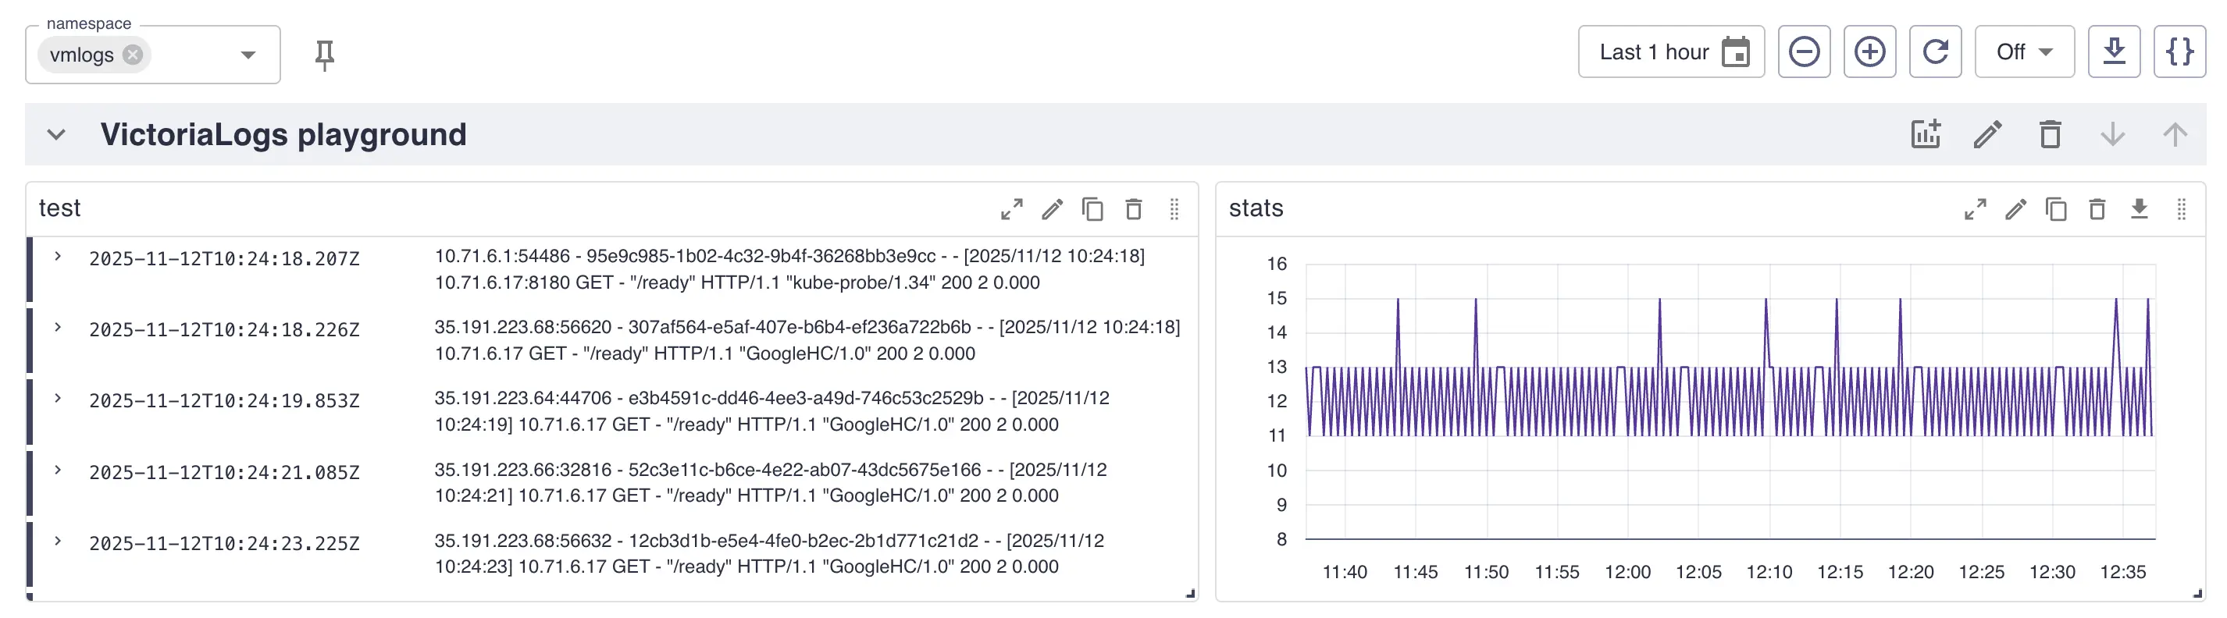Grab the test panel drag handle
Image resolution: width=2227 pixels, height=618 pixels.
point(1174,209)
